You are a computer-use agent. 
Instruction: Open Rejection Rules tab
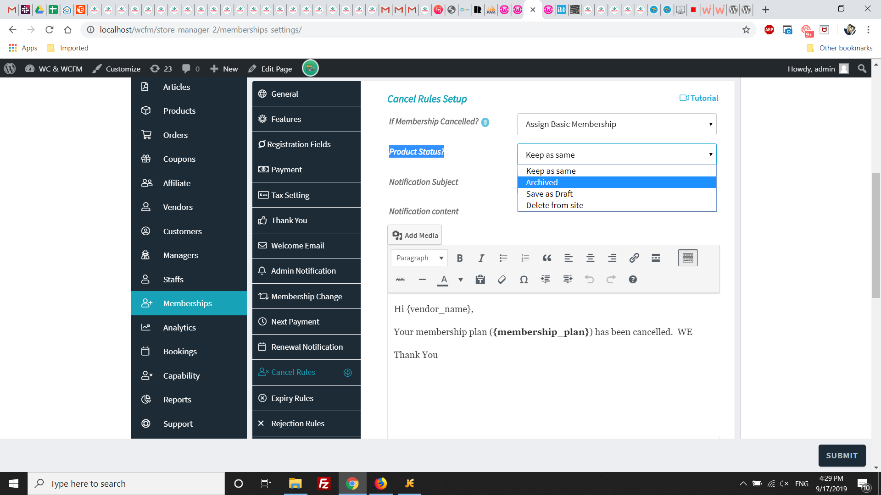pyautogui.click(x=307, y=423)
